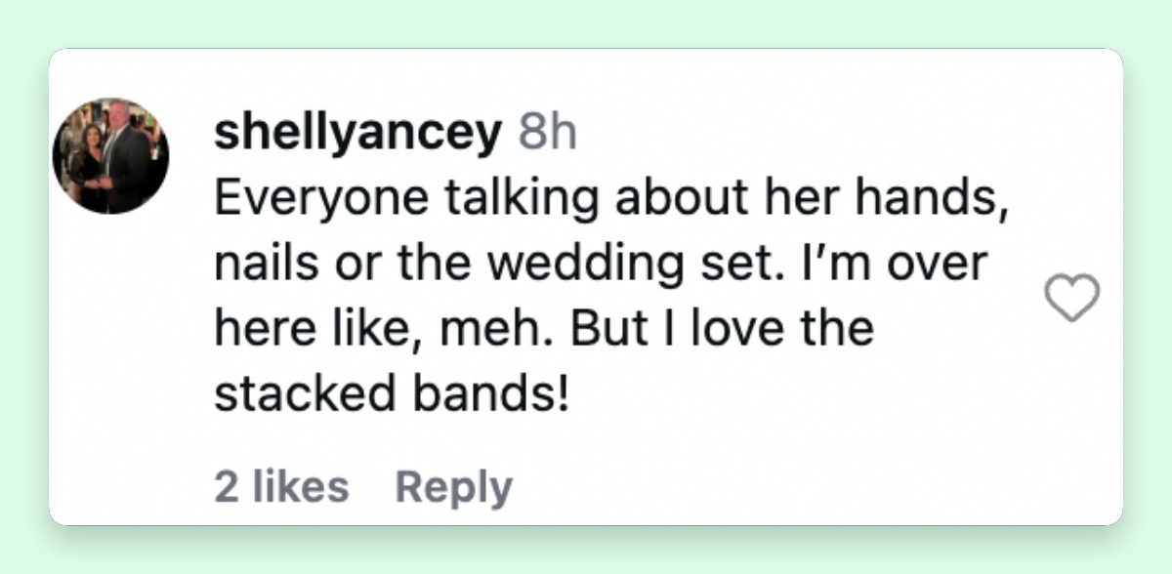Click the 8h timestamp

pos(547,132)
